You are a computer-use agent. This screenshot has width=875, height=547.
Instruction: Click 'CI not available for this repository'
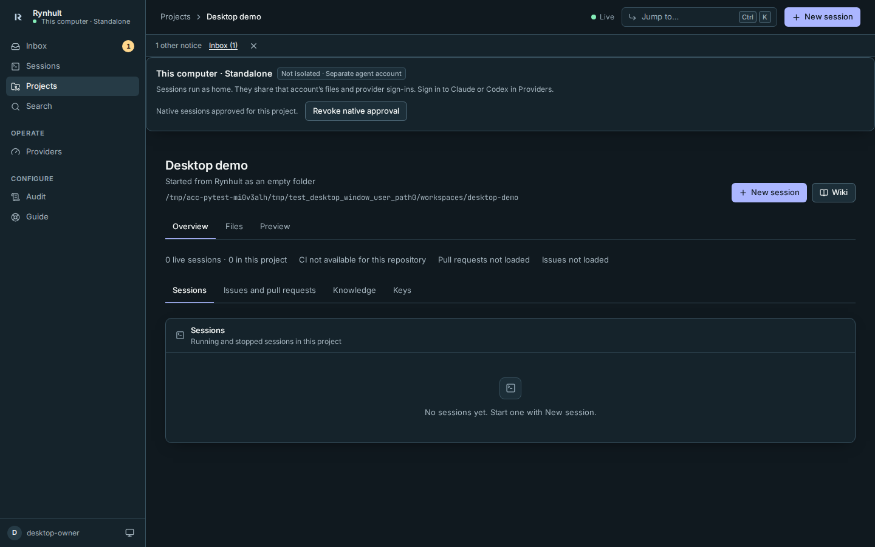click(x=362, y=260)
